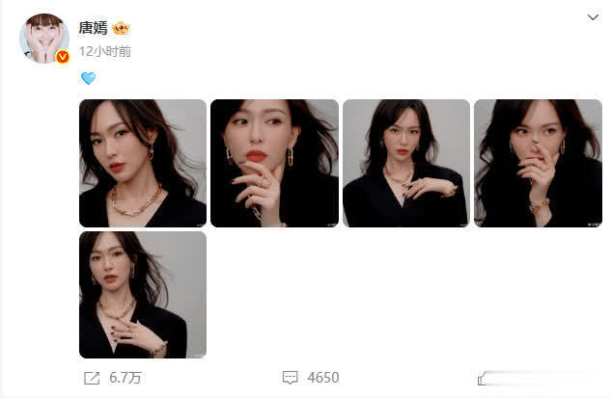This screenshot has height=398, width=611.
Task: Click the 4650 comment count
Action: [323, 378]
